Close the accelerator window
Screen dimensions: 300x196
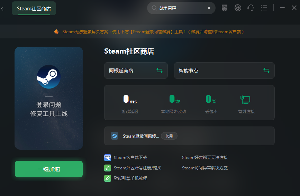pos(294,8)
